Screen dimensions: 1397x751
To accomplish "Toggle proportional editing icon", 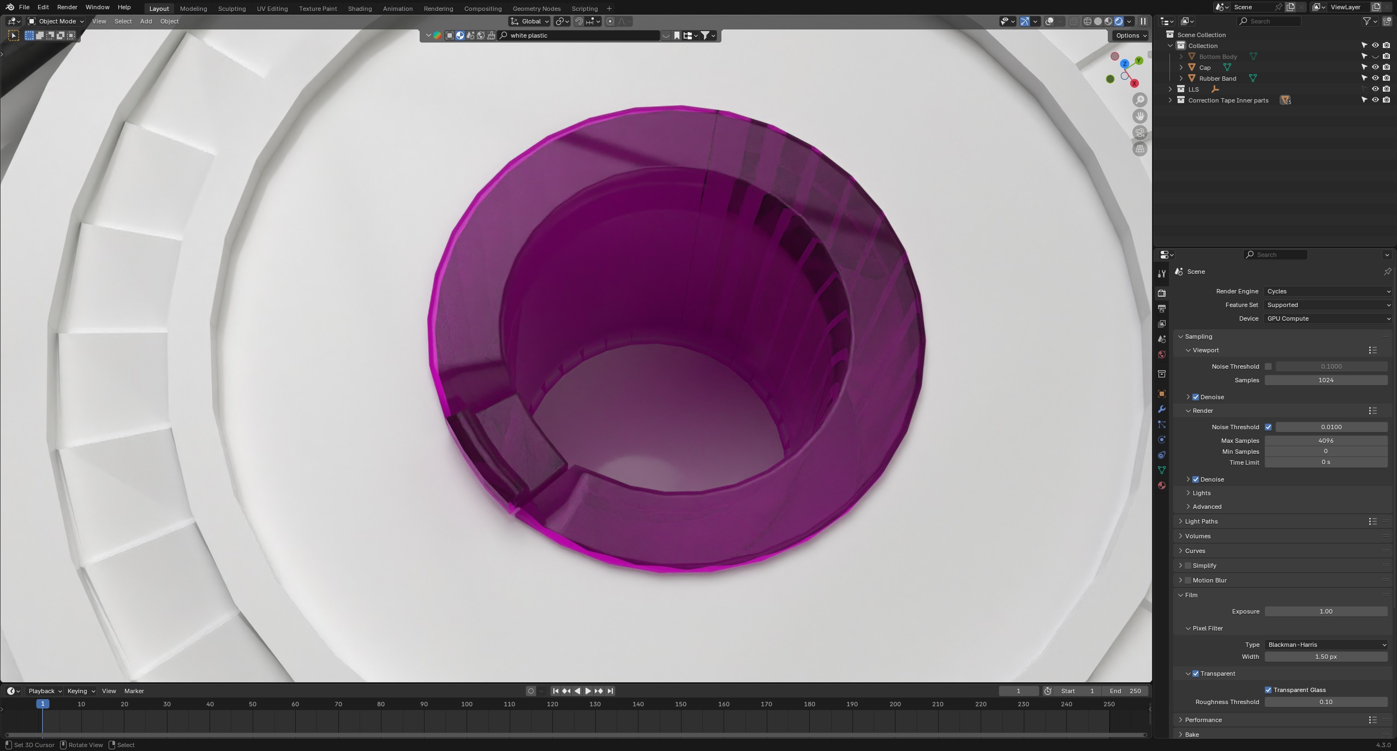I will 610,21.
